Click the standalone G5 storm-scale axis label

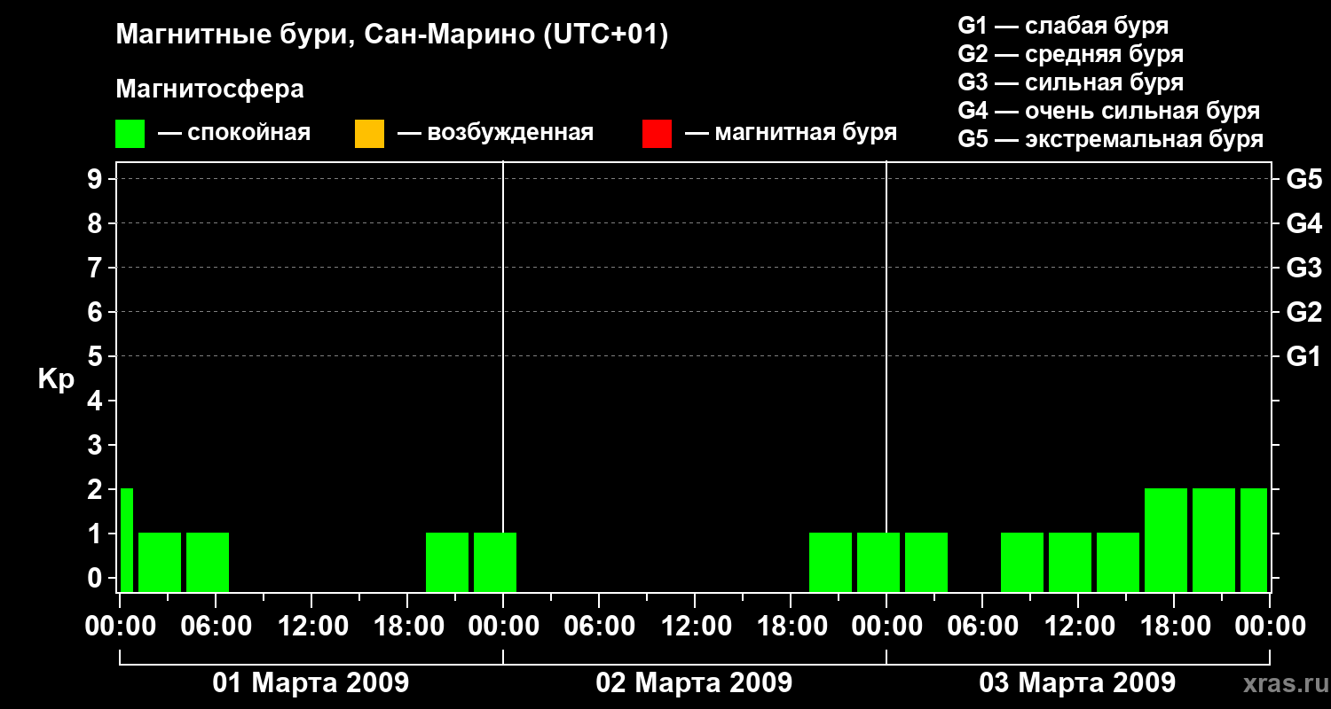click(x=1303, y=179)
